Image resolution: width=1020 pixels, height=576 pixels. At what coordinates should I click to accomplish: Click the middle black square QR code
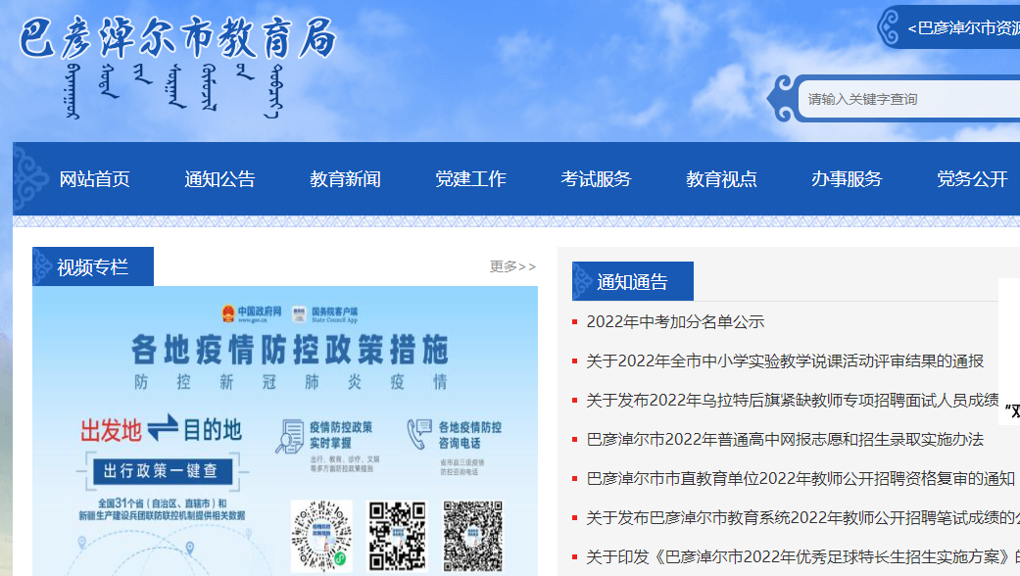398,537
